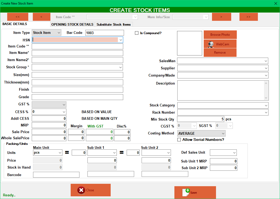Click the WebCam capture icon

(210, 43)
